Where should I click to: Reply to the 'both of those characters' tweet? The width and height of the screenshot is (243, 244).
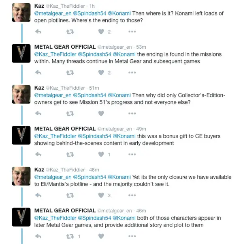point(38,236)
